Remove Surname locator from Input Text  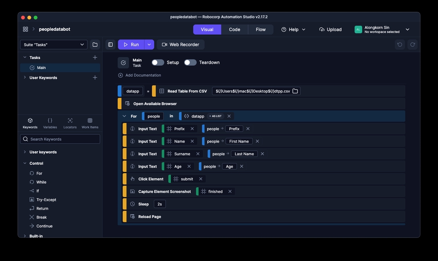(198, 154)
